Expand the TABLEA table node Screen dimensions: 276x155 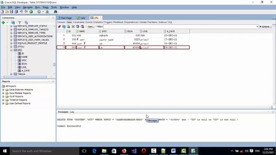11,74
